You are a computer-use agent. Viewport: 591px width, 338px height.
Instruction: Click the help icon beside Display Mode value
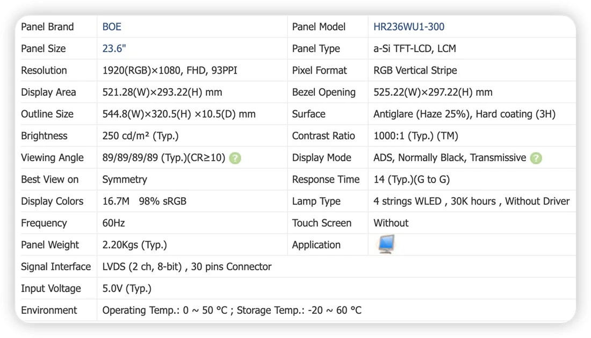(536, 159)
